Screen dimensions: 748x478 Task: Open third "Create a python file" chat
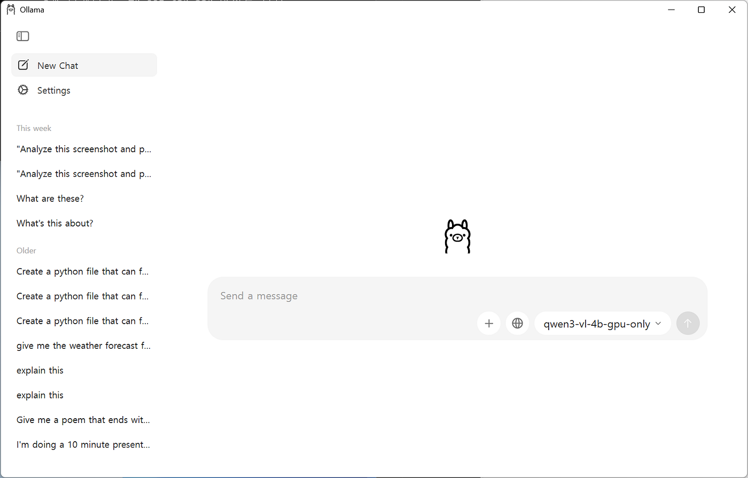pyautogui.click(x=84, y=321)
